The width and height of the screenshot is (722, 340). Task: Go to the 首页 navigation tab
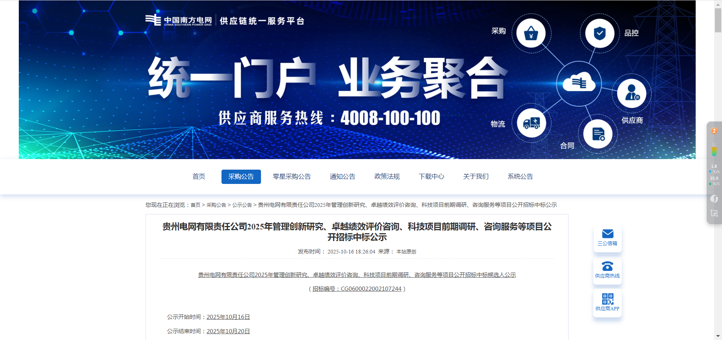199,177
